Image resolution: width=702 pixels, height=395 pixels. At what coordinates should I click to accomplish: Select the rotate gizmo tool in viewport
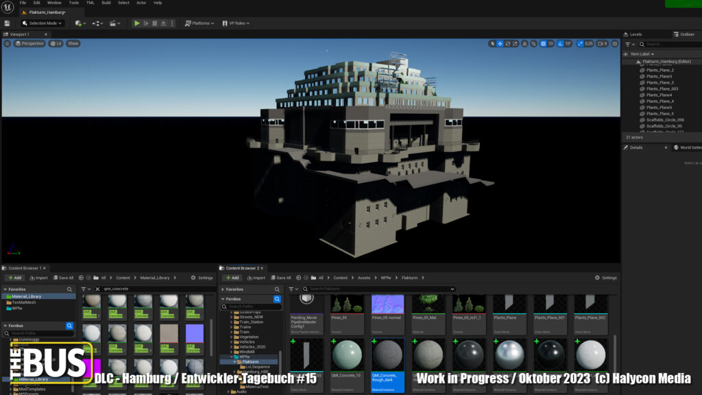(507, 43)
